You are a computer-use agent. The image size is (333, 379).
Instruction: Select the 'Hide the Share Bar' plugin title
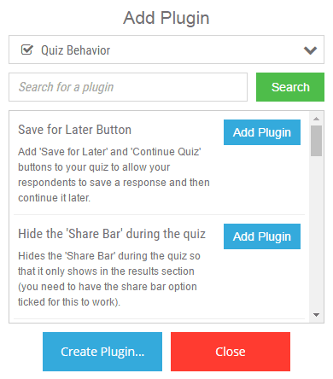point(112,234)
